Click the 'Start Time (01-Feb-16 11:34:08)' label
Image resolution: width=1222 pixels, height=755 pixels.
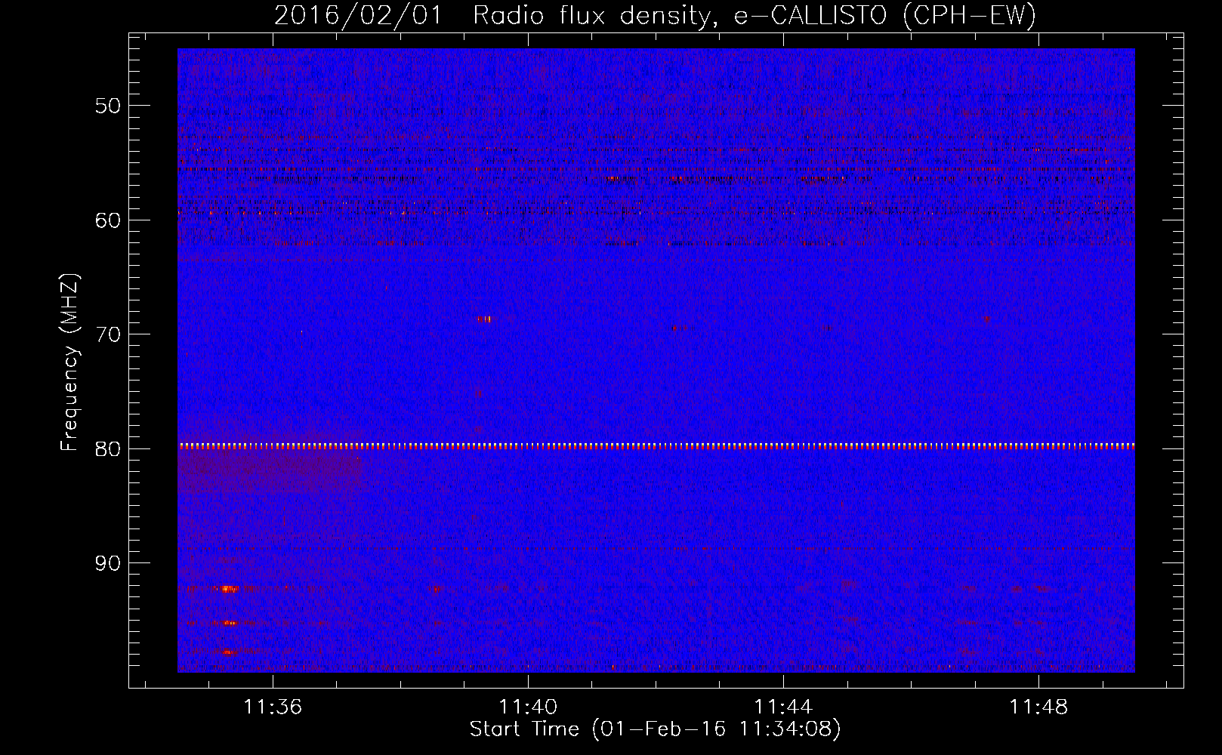pyautogui.click(x=656, y=729)
